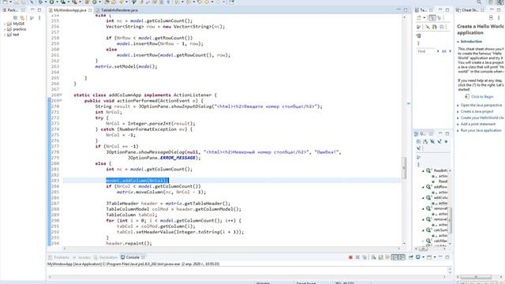This screenshot has width=505, height=284.
Task: Toggle Link with Editor in Package Explorer
Action: (x=22, y=17)
